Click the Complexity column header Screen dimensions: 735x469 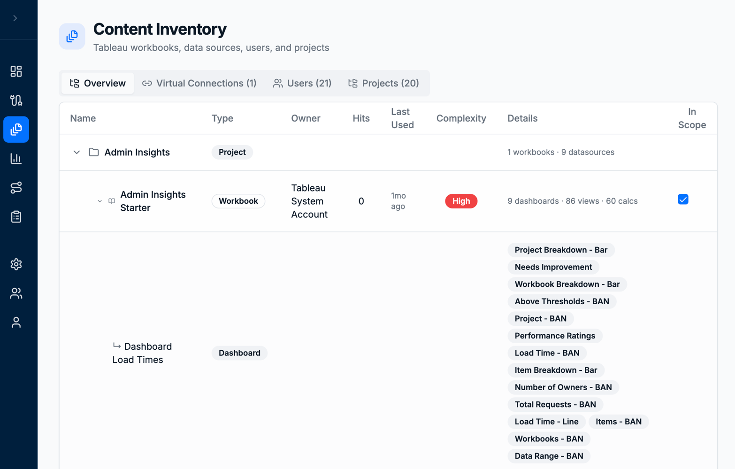coord(461,118)
